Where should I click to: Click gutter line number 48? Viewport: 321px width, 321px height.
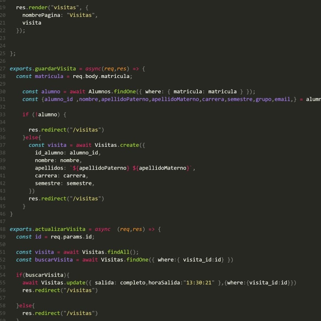2,229
